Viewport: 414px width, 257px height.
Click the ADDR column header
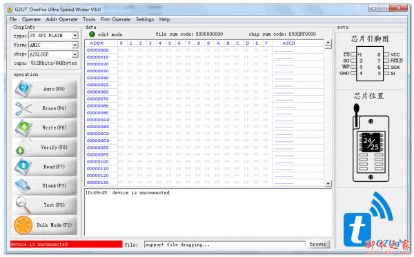pos(97,43)
